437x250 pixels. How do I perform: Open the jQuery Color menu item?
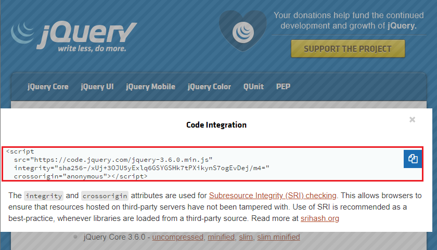coord(209,87)
